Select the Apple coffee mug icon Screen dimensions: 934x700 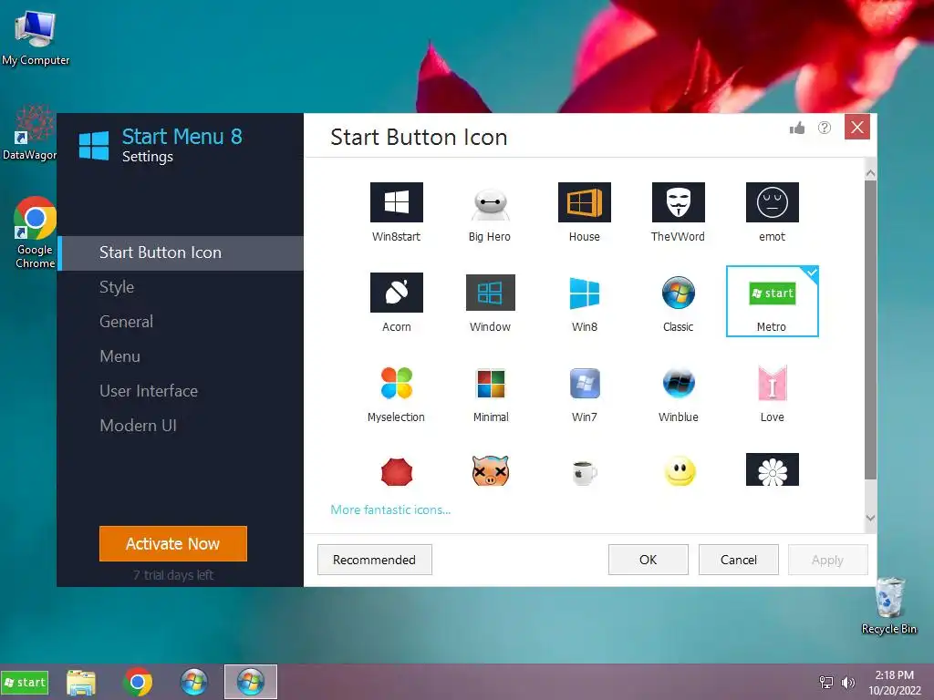[x=584, y=473]
